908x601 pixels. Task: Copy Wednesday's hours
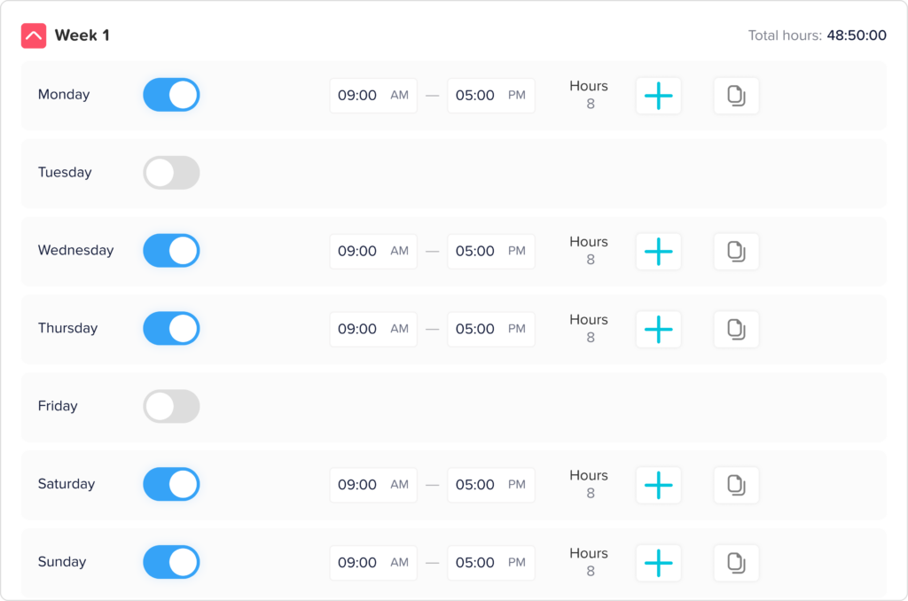pyautogui.click(x=736, y=252)
